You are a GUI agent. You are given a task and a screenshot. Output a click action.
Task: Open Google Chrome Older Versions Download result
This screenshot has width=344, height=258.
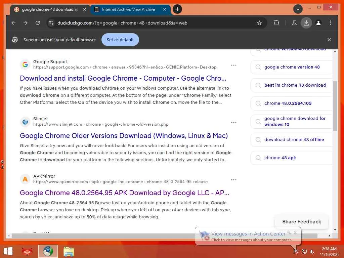tap(124, 136)
